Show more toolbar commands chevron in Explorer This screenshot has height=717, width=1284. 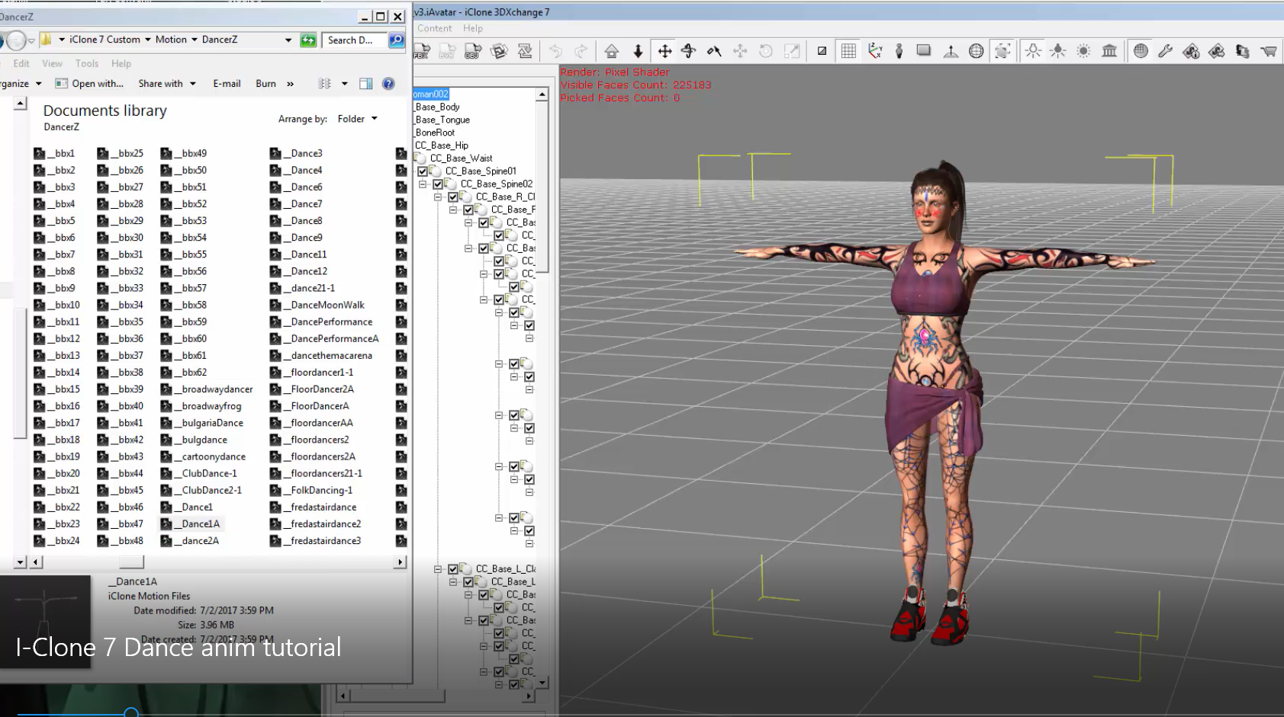click(x=290, y=84)
